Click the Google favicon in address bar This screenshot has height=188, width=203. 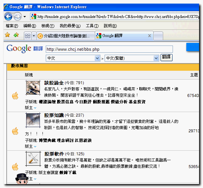[34, 16]
